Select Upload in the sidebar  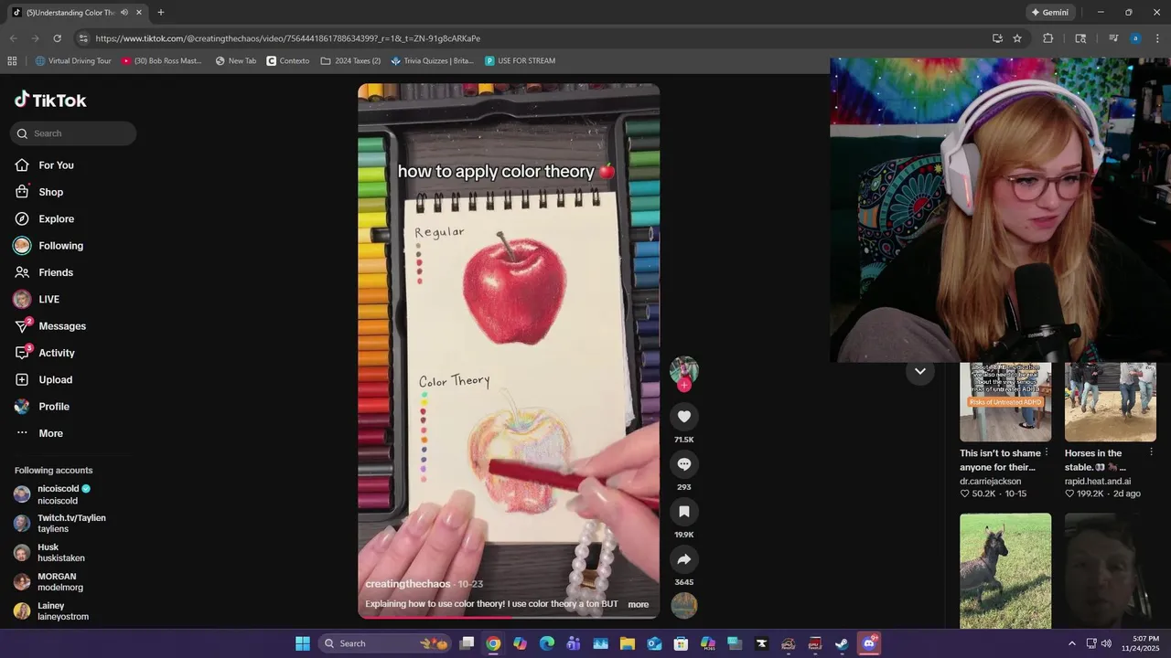tap(55, 379)
